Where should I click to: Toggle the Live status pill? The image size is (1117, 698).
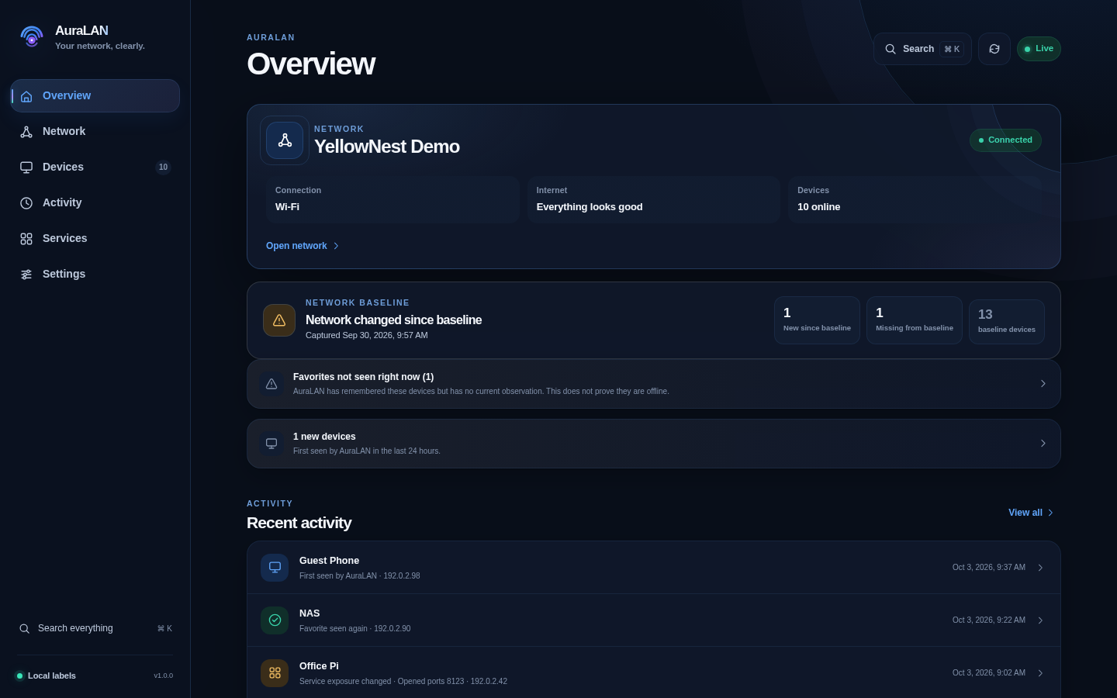(1039, 49)
